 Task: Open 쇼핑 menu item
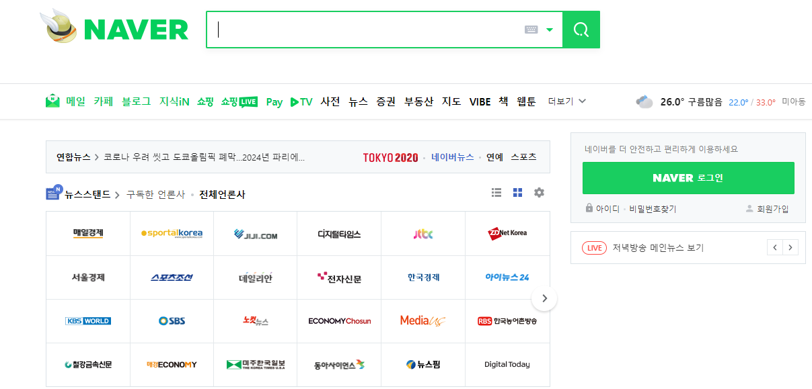205,101
